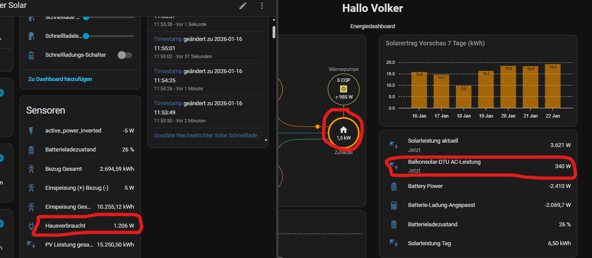Click the logbook scrollbar down arrow
Viewport: 592px width, 258px height.
tap(266, 140)
